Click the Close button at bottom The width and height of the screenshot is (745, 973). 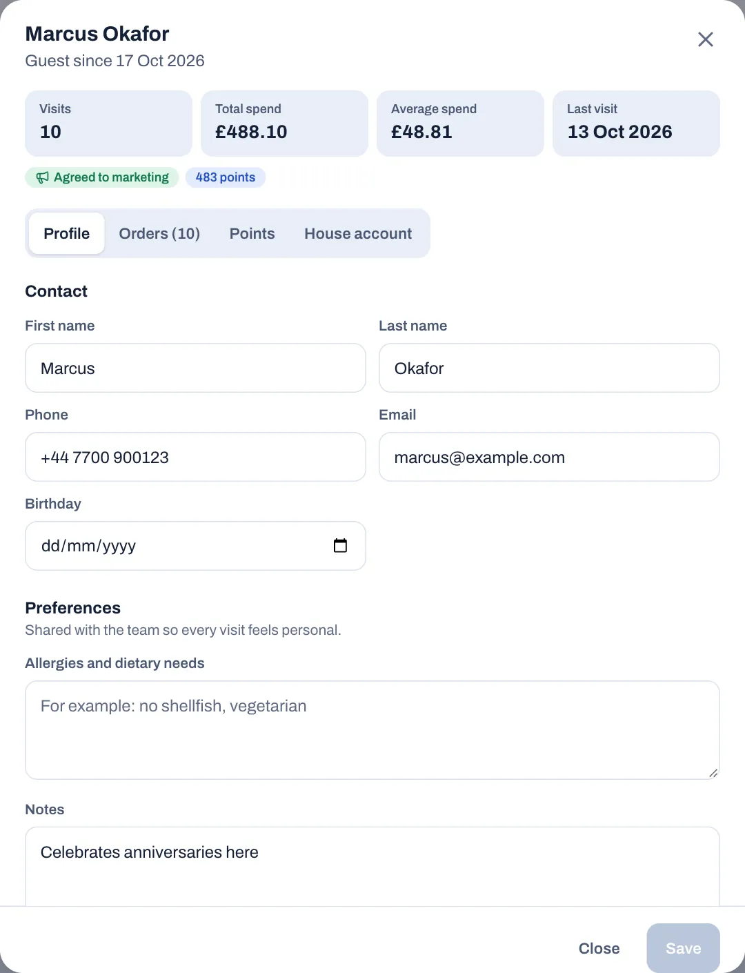coord(599,948)
